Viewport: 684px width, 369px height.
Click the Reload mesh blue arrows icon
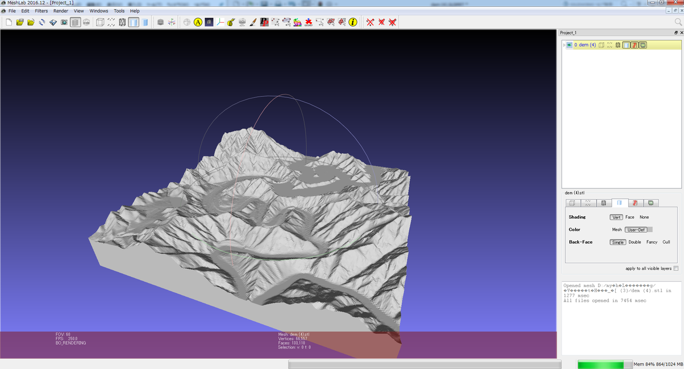tap(42, 22)
